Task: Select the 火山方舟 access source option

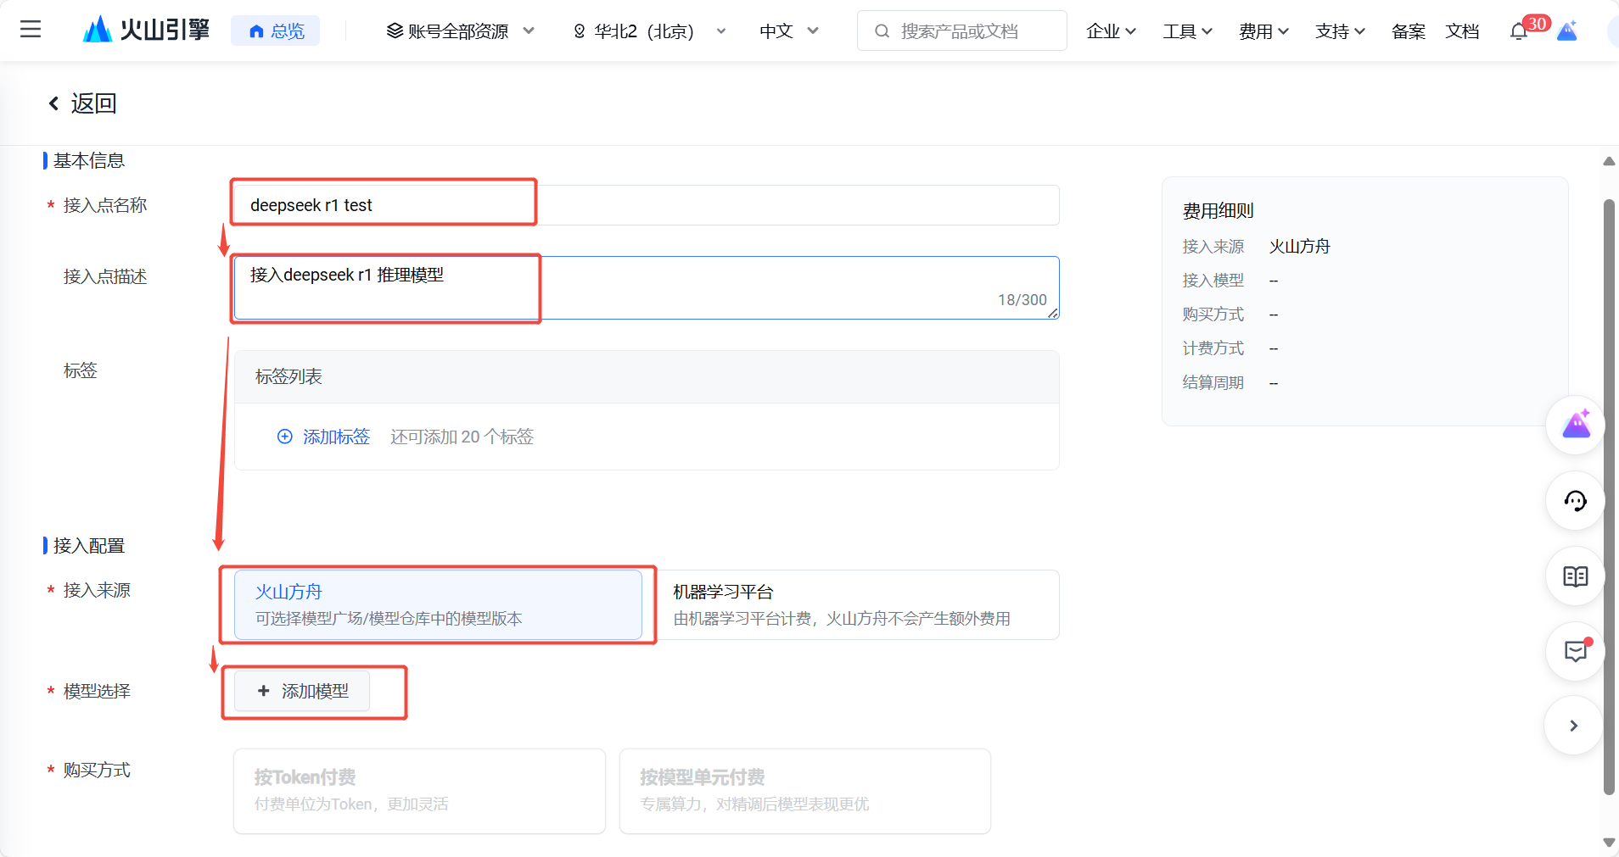Action: coord(438,604)
